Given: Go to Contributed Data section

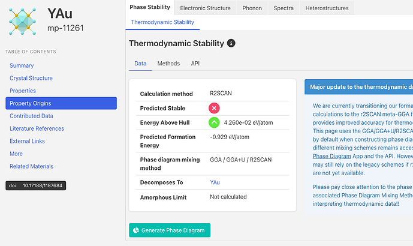Looking at the screenshot, I should tap(31, 116).
